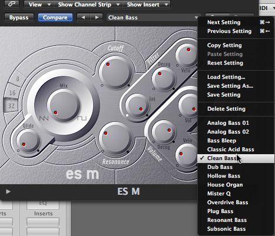Load the Plug Bass preset
Screen dimensions: 275x236
pos(236,211)
